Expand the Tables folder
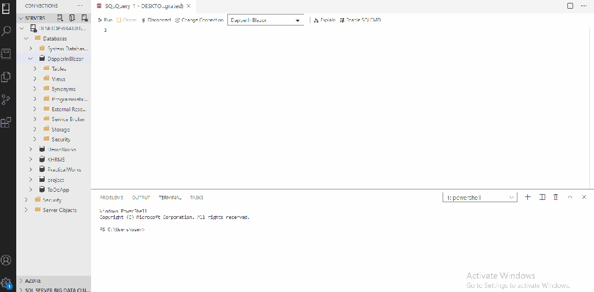 (35, 68)
